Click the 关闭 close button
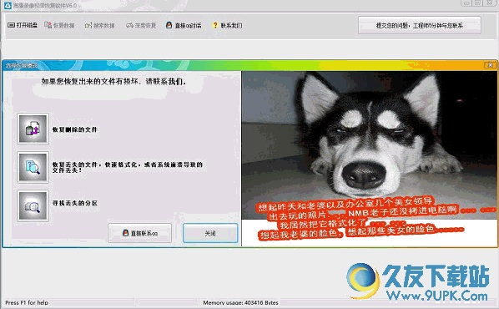Image resolution: width=499 pixels, height=309 pixels. point(210,233)
